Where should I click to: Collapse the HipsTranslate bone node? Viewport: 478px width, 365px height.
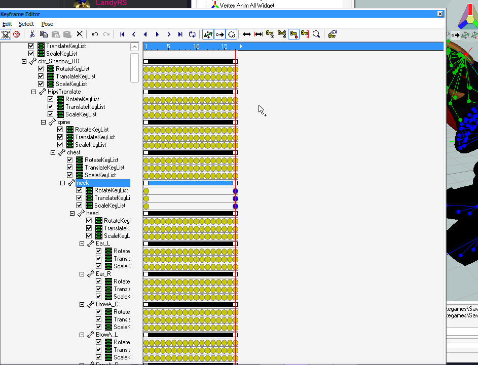pos(33,92)
